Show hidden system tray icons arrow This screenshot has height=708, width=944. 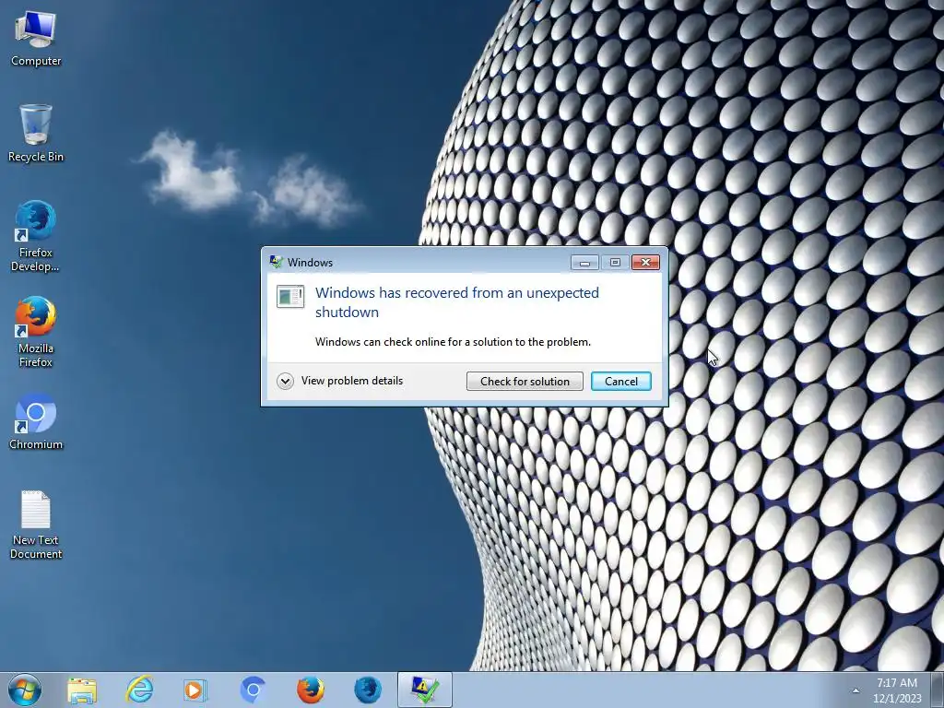855,690
